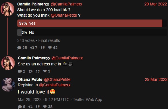Viewport: 168px width, 109px height.
Task: Click the top 29 Mar 2022 date link
Action: pyautogui.click(x=156, y=4)
